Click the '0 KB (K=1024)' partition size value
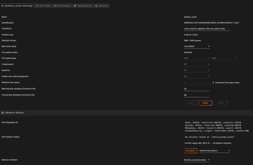253x165 pixels. click(191, 35)
